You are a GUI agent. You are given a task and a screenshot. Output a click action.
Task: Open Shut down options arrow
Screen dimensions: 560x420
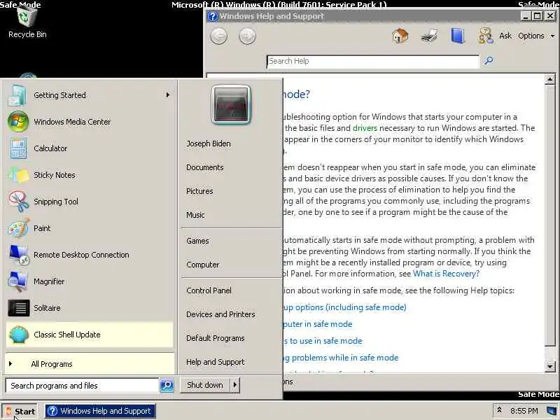click(x=235, y=385)
